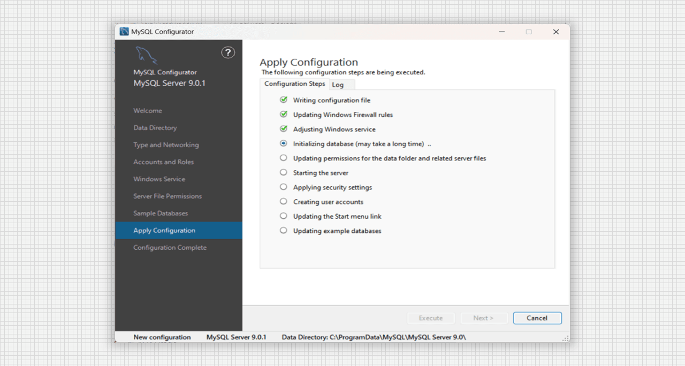The height and width of the screenshot is (366, 685).
Task: Click the help question mark icon
Action: (228, 52)
